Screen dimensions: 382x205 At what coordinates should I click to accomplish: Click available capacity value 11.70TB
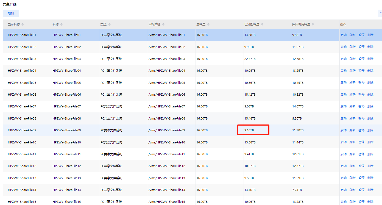298,130
